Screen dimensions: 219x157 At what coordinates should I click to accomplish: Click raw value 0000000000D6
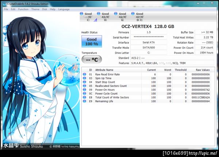200,93
